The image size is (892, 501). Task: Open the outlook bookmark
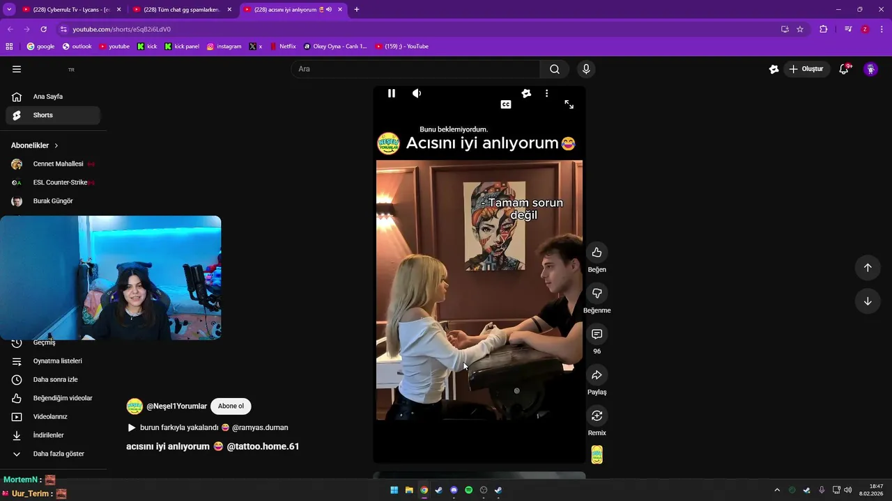(x=77, y=47)
